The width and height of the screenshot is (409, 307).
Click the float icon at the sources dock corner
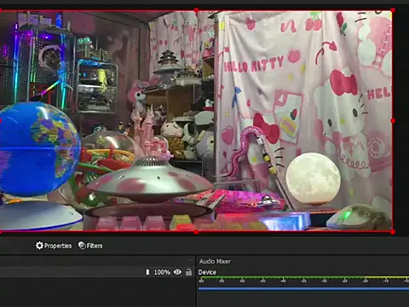(x=190, y=260)
